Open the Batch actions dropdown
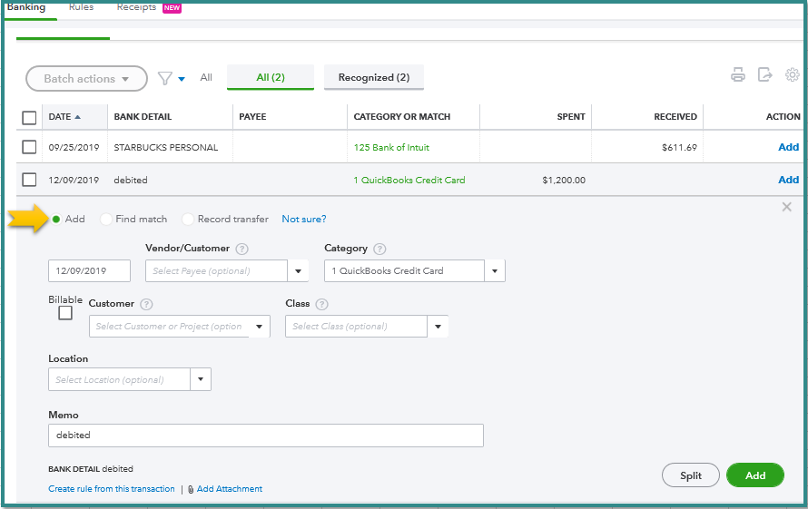 tap(86, 78)
